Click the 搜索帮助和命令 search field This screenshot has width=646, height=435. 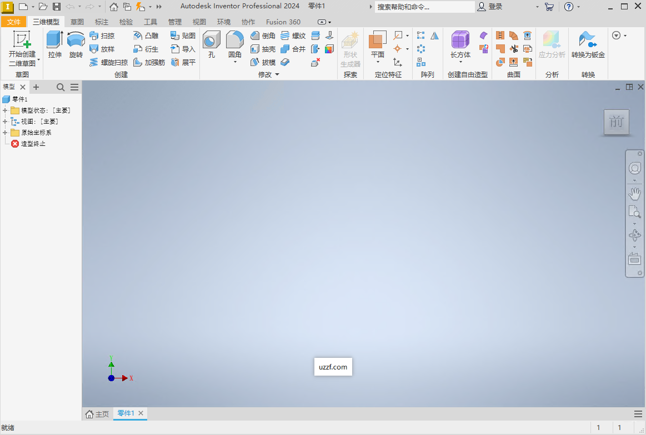pyautogui.click(x=425, y=6)
